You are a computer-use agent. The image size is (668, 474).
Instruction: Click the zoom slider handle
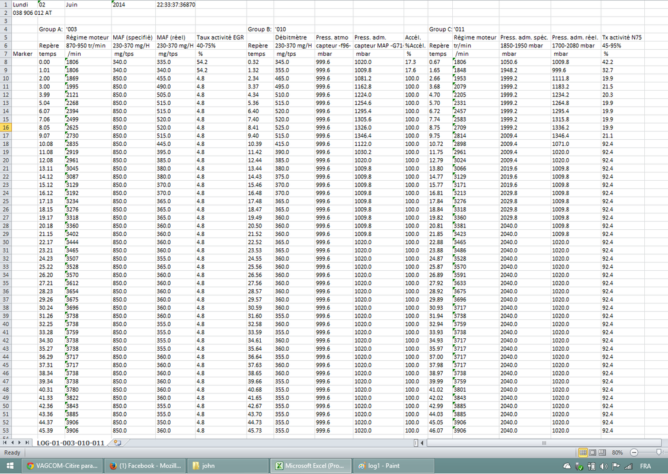(x=659, y=452)
